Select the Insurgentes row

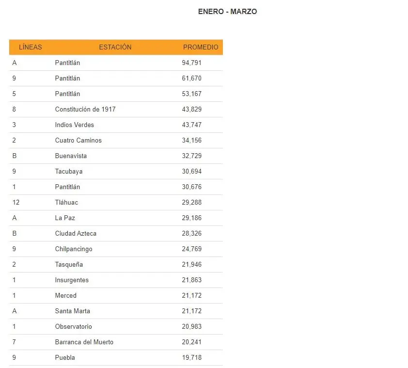[116, 280]
